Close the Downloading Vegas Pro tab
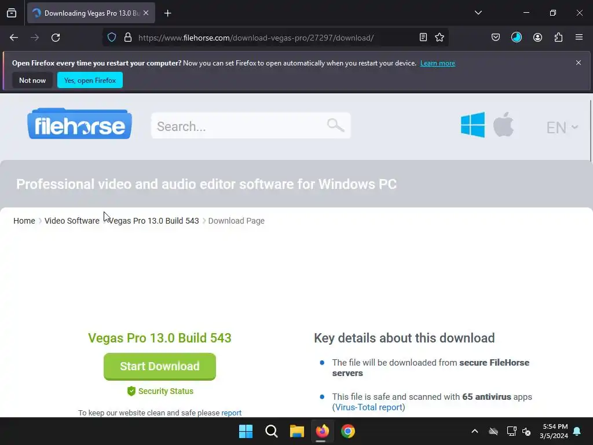This screenshot has height=445, width=593. [146, 13]
